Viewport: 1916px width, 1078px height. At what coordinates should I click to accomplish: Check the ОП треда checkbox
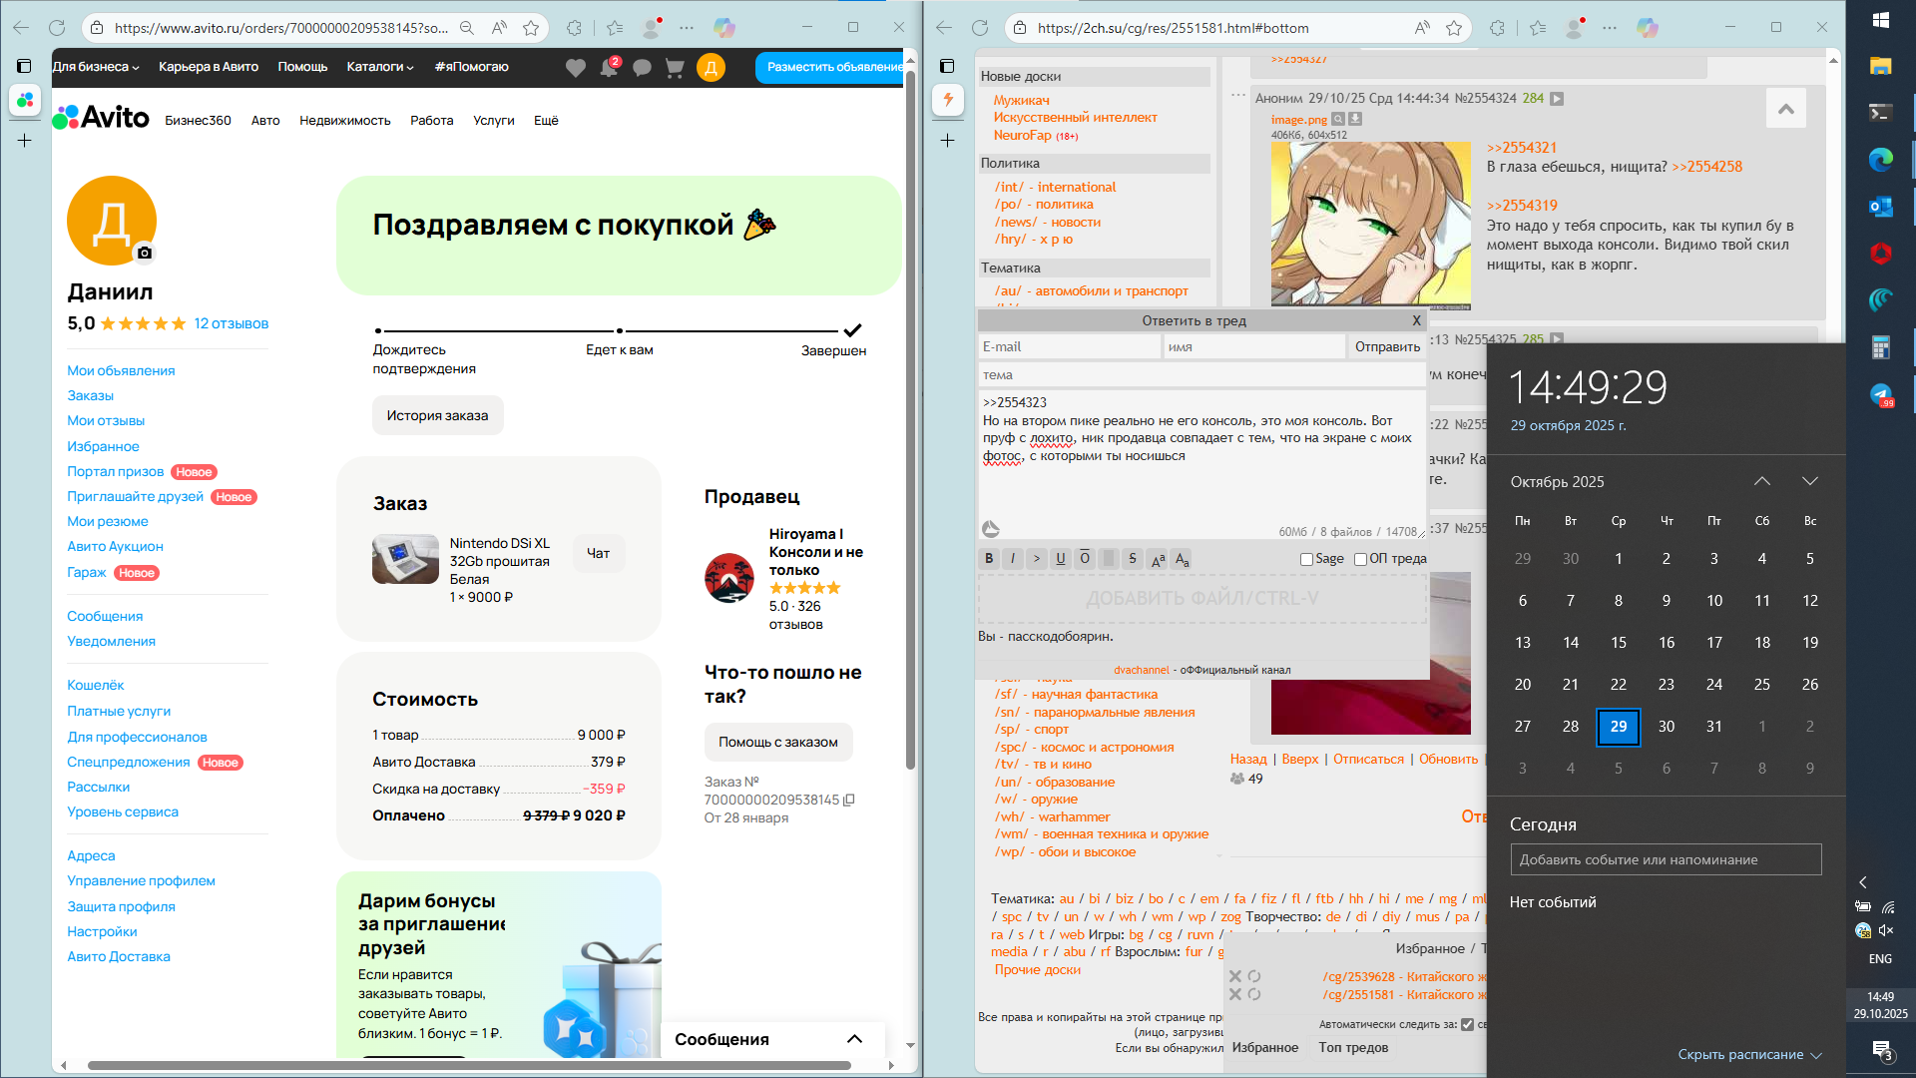pos(1360,559)
